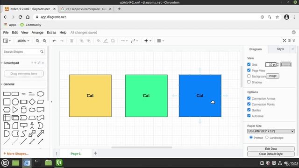Enable the Shadow checkbox

click(249, 82)
